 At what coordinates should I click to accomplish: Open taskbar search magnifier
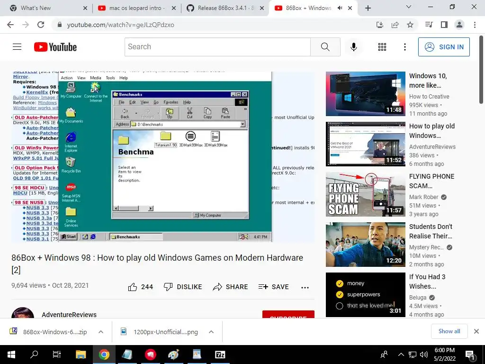(34, 355)
